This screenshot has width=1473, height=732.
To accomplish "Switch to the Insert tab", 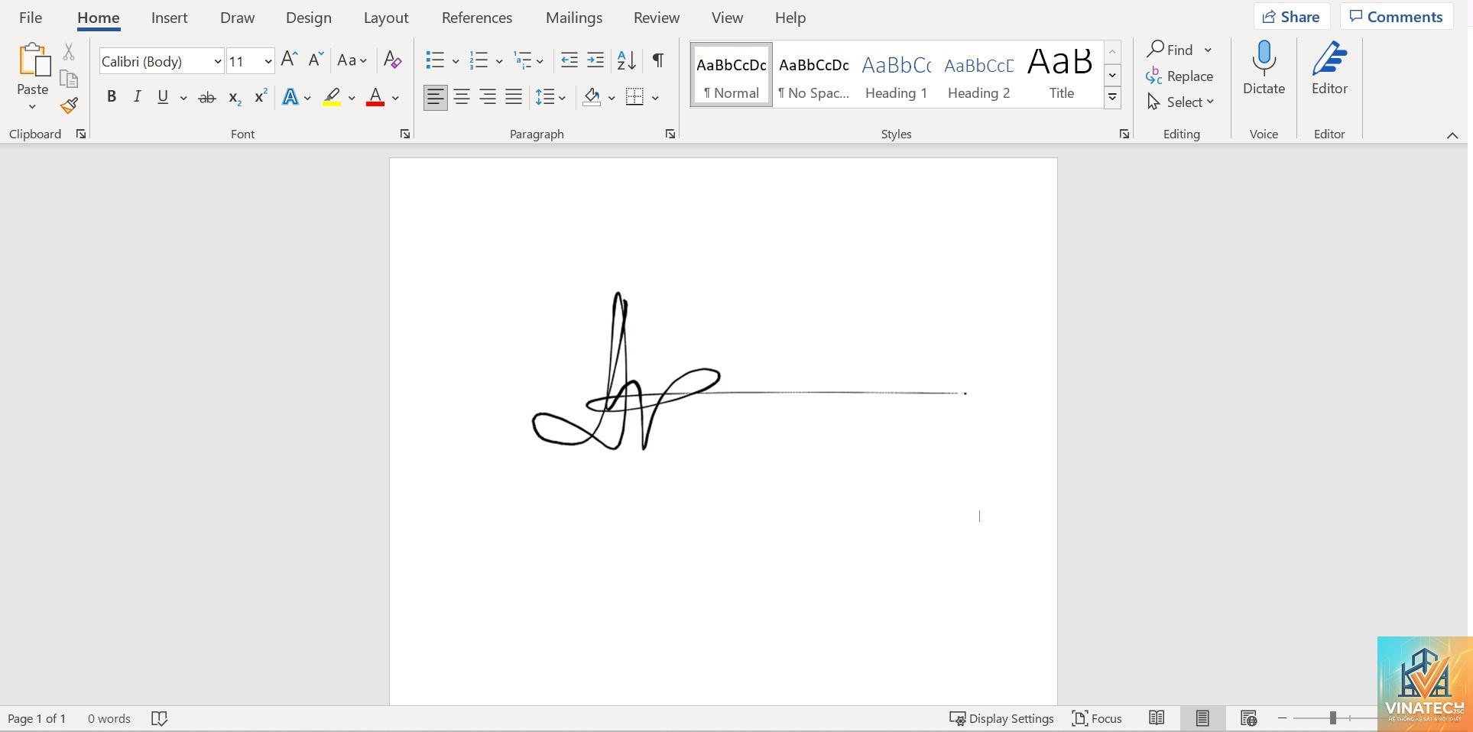I will pos(170,17).
